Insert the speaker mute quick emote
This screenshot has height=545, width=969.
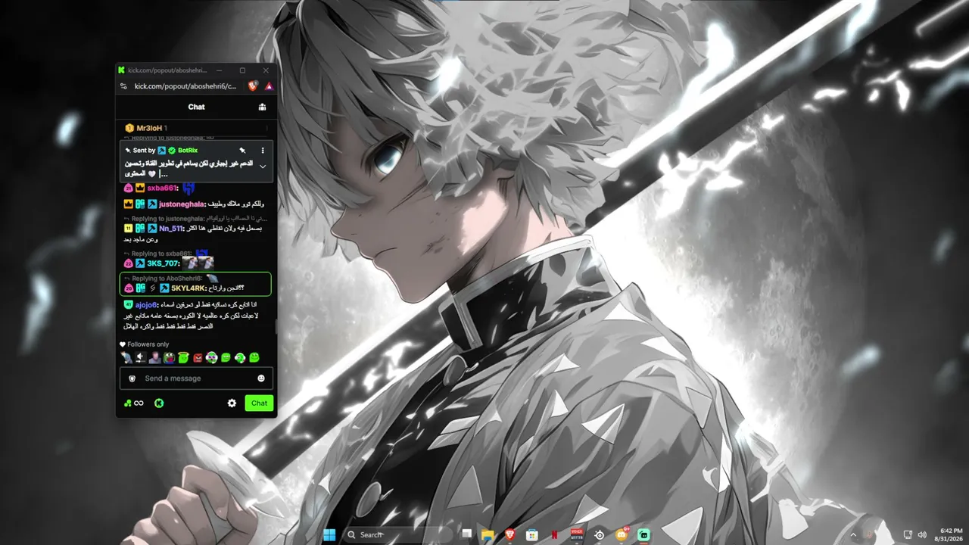[x=140, y=357]
